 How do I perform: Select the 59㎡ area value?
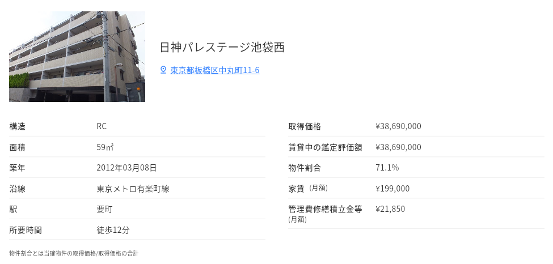105,147
